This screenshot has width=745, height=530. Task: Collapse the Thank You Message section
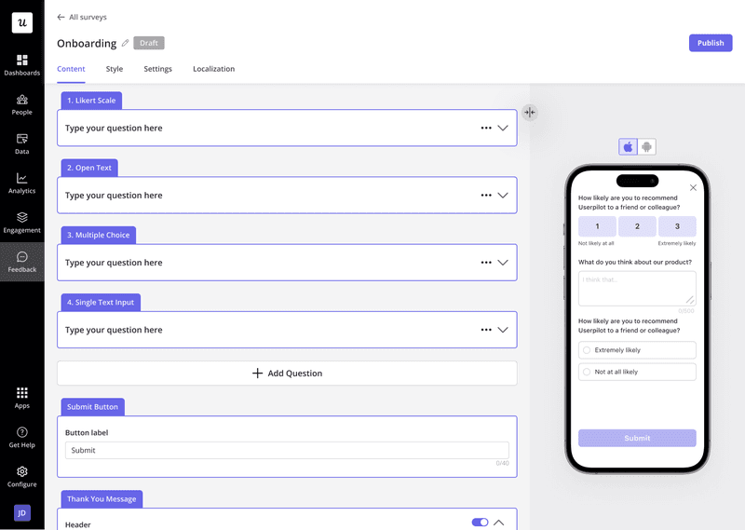click(x=499, y=523)
